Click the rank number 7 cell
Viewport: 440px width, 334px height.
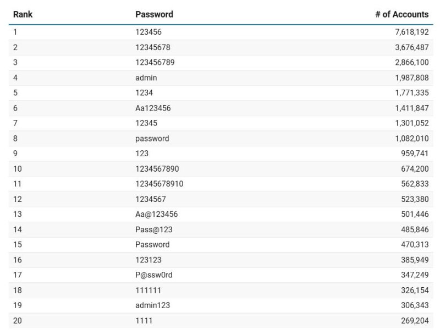(x=15, y=123)
